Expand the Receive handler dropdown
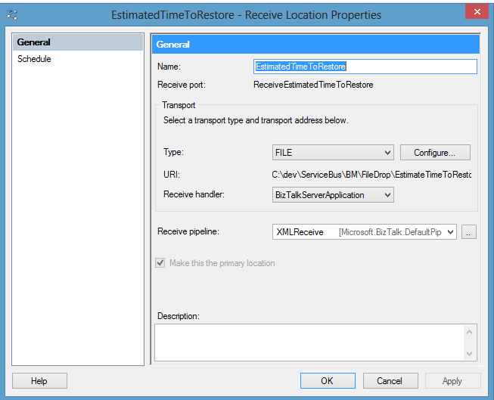 tap(333, 195)
